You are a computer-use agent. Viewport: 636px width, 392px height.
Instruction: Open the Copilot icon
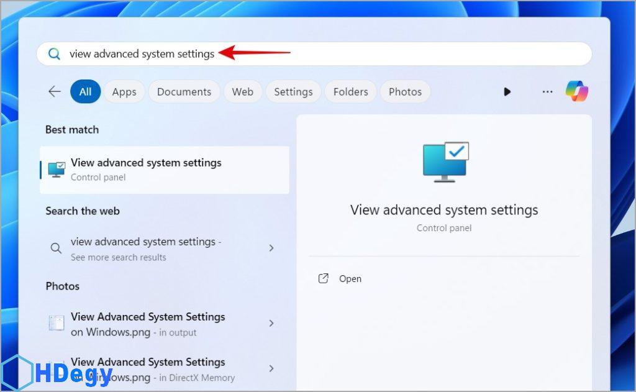pos(576,91)
